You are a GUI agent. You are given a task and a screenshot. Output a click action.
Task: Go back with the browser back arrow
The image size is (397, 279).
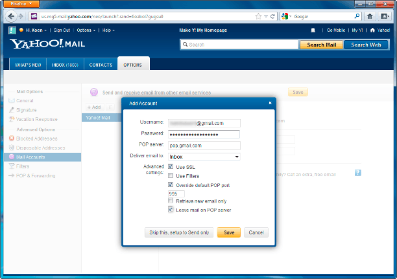tap(11, 16)
